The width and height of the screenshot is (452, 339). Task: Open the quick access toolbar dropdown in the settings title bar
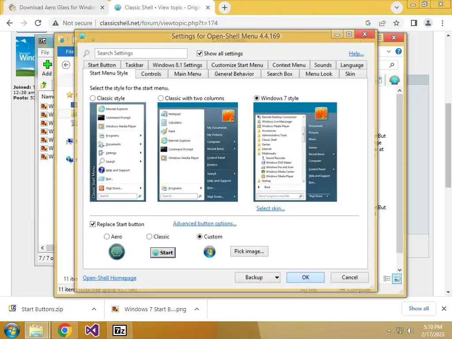point(93,40)
